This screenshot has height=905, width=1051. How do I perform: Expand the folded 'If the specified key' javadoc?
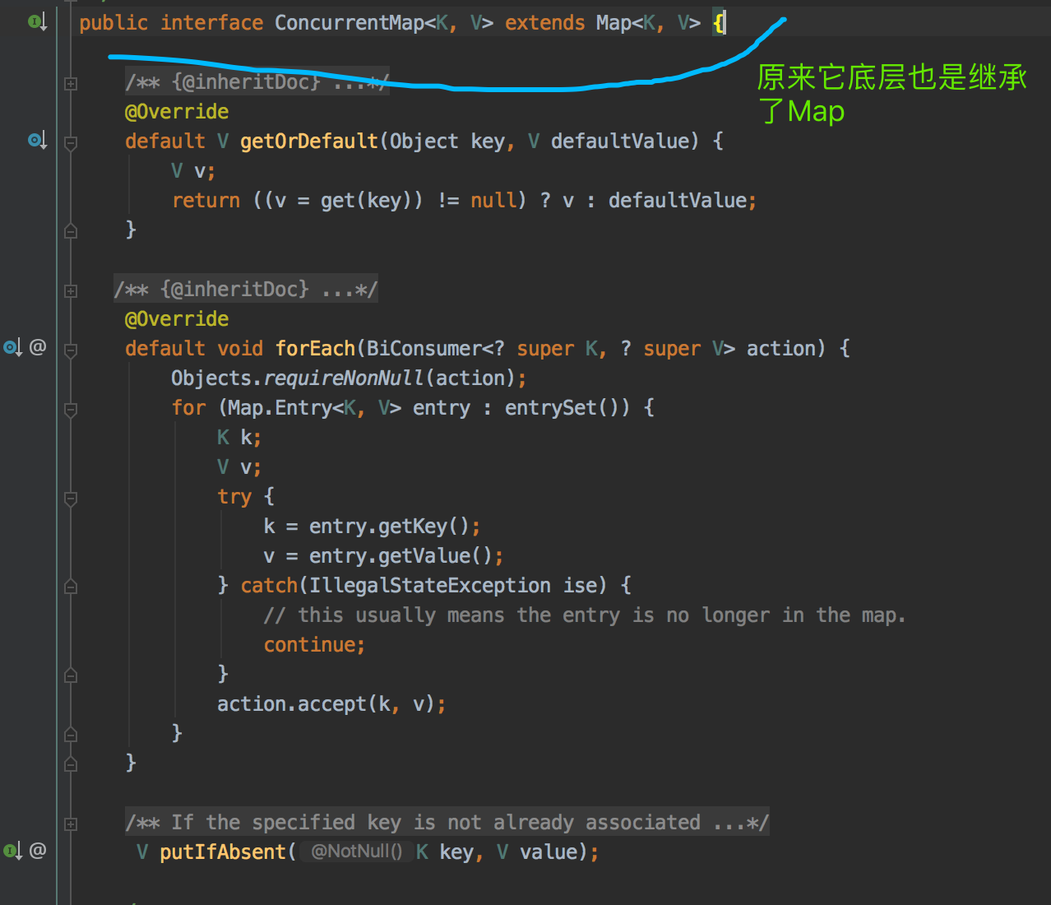pos(71,824)
